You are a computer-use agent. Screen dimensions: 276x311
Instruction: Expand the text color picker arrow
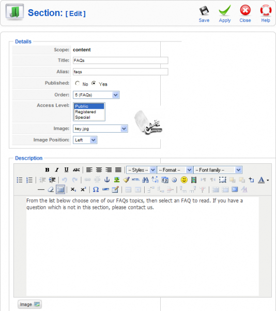[x=268, y=180]
